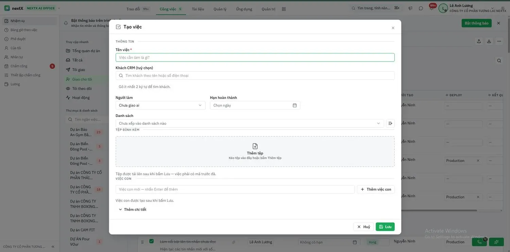
Task: Expand Thêm chi tiết section
Action: pos(132,209)
